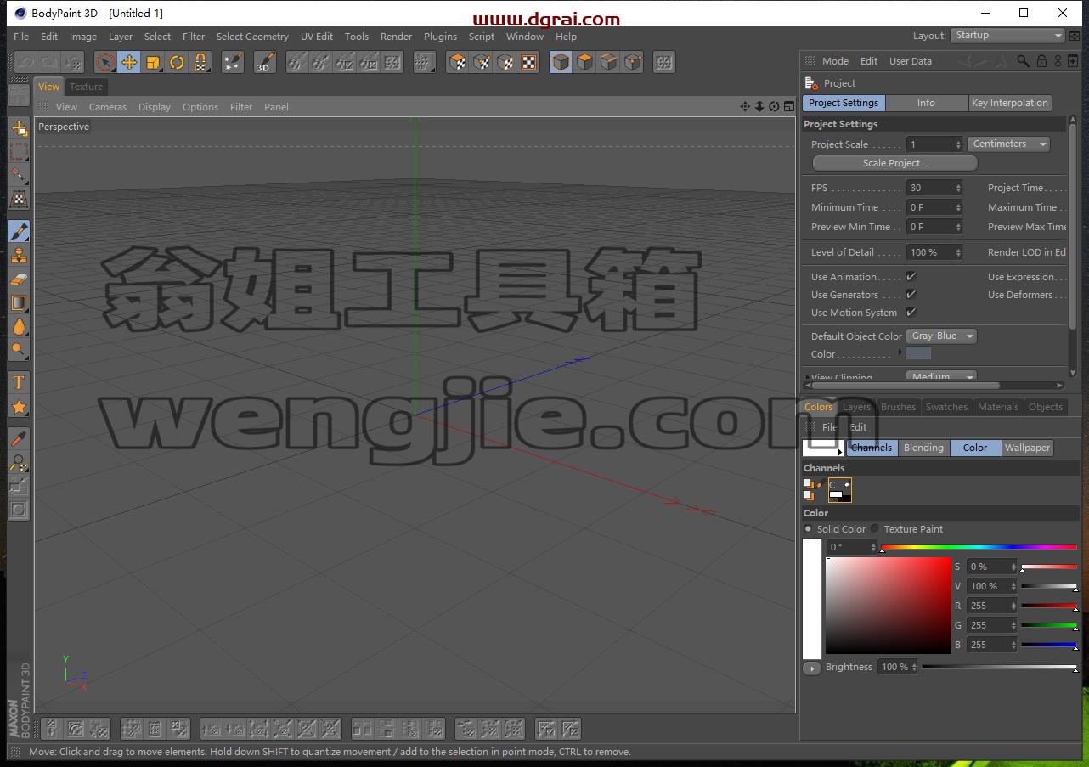Adjust the Level of Detail stepper
1089x767 pixels.
click(958, 252)
